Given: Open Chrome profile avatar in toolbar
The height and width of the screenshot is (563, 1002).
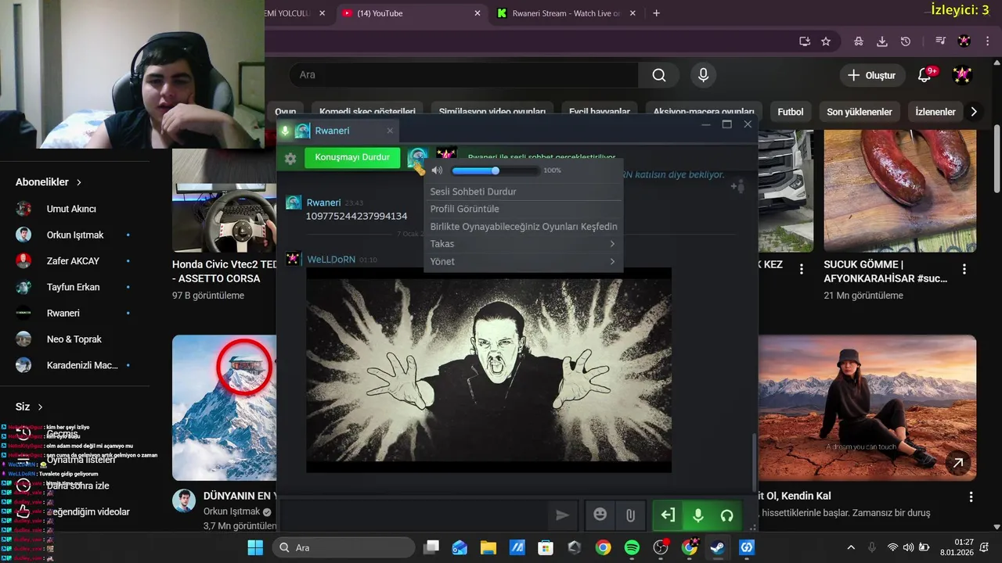Looking at the screenshot, I should (964, 41).
